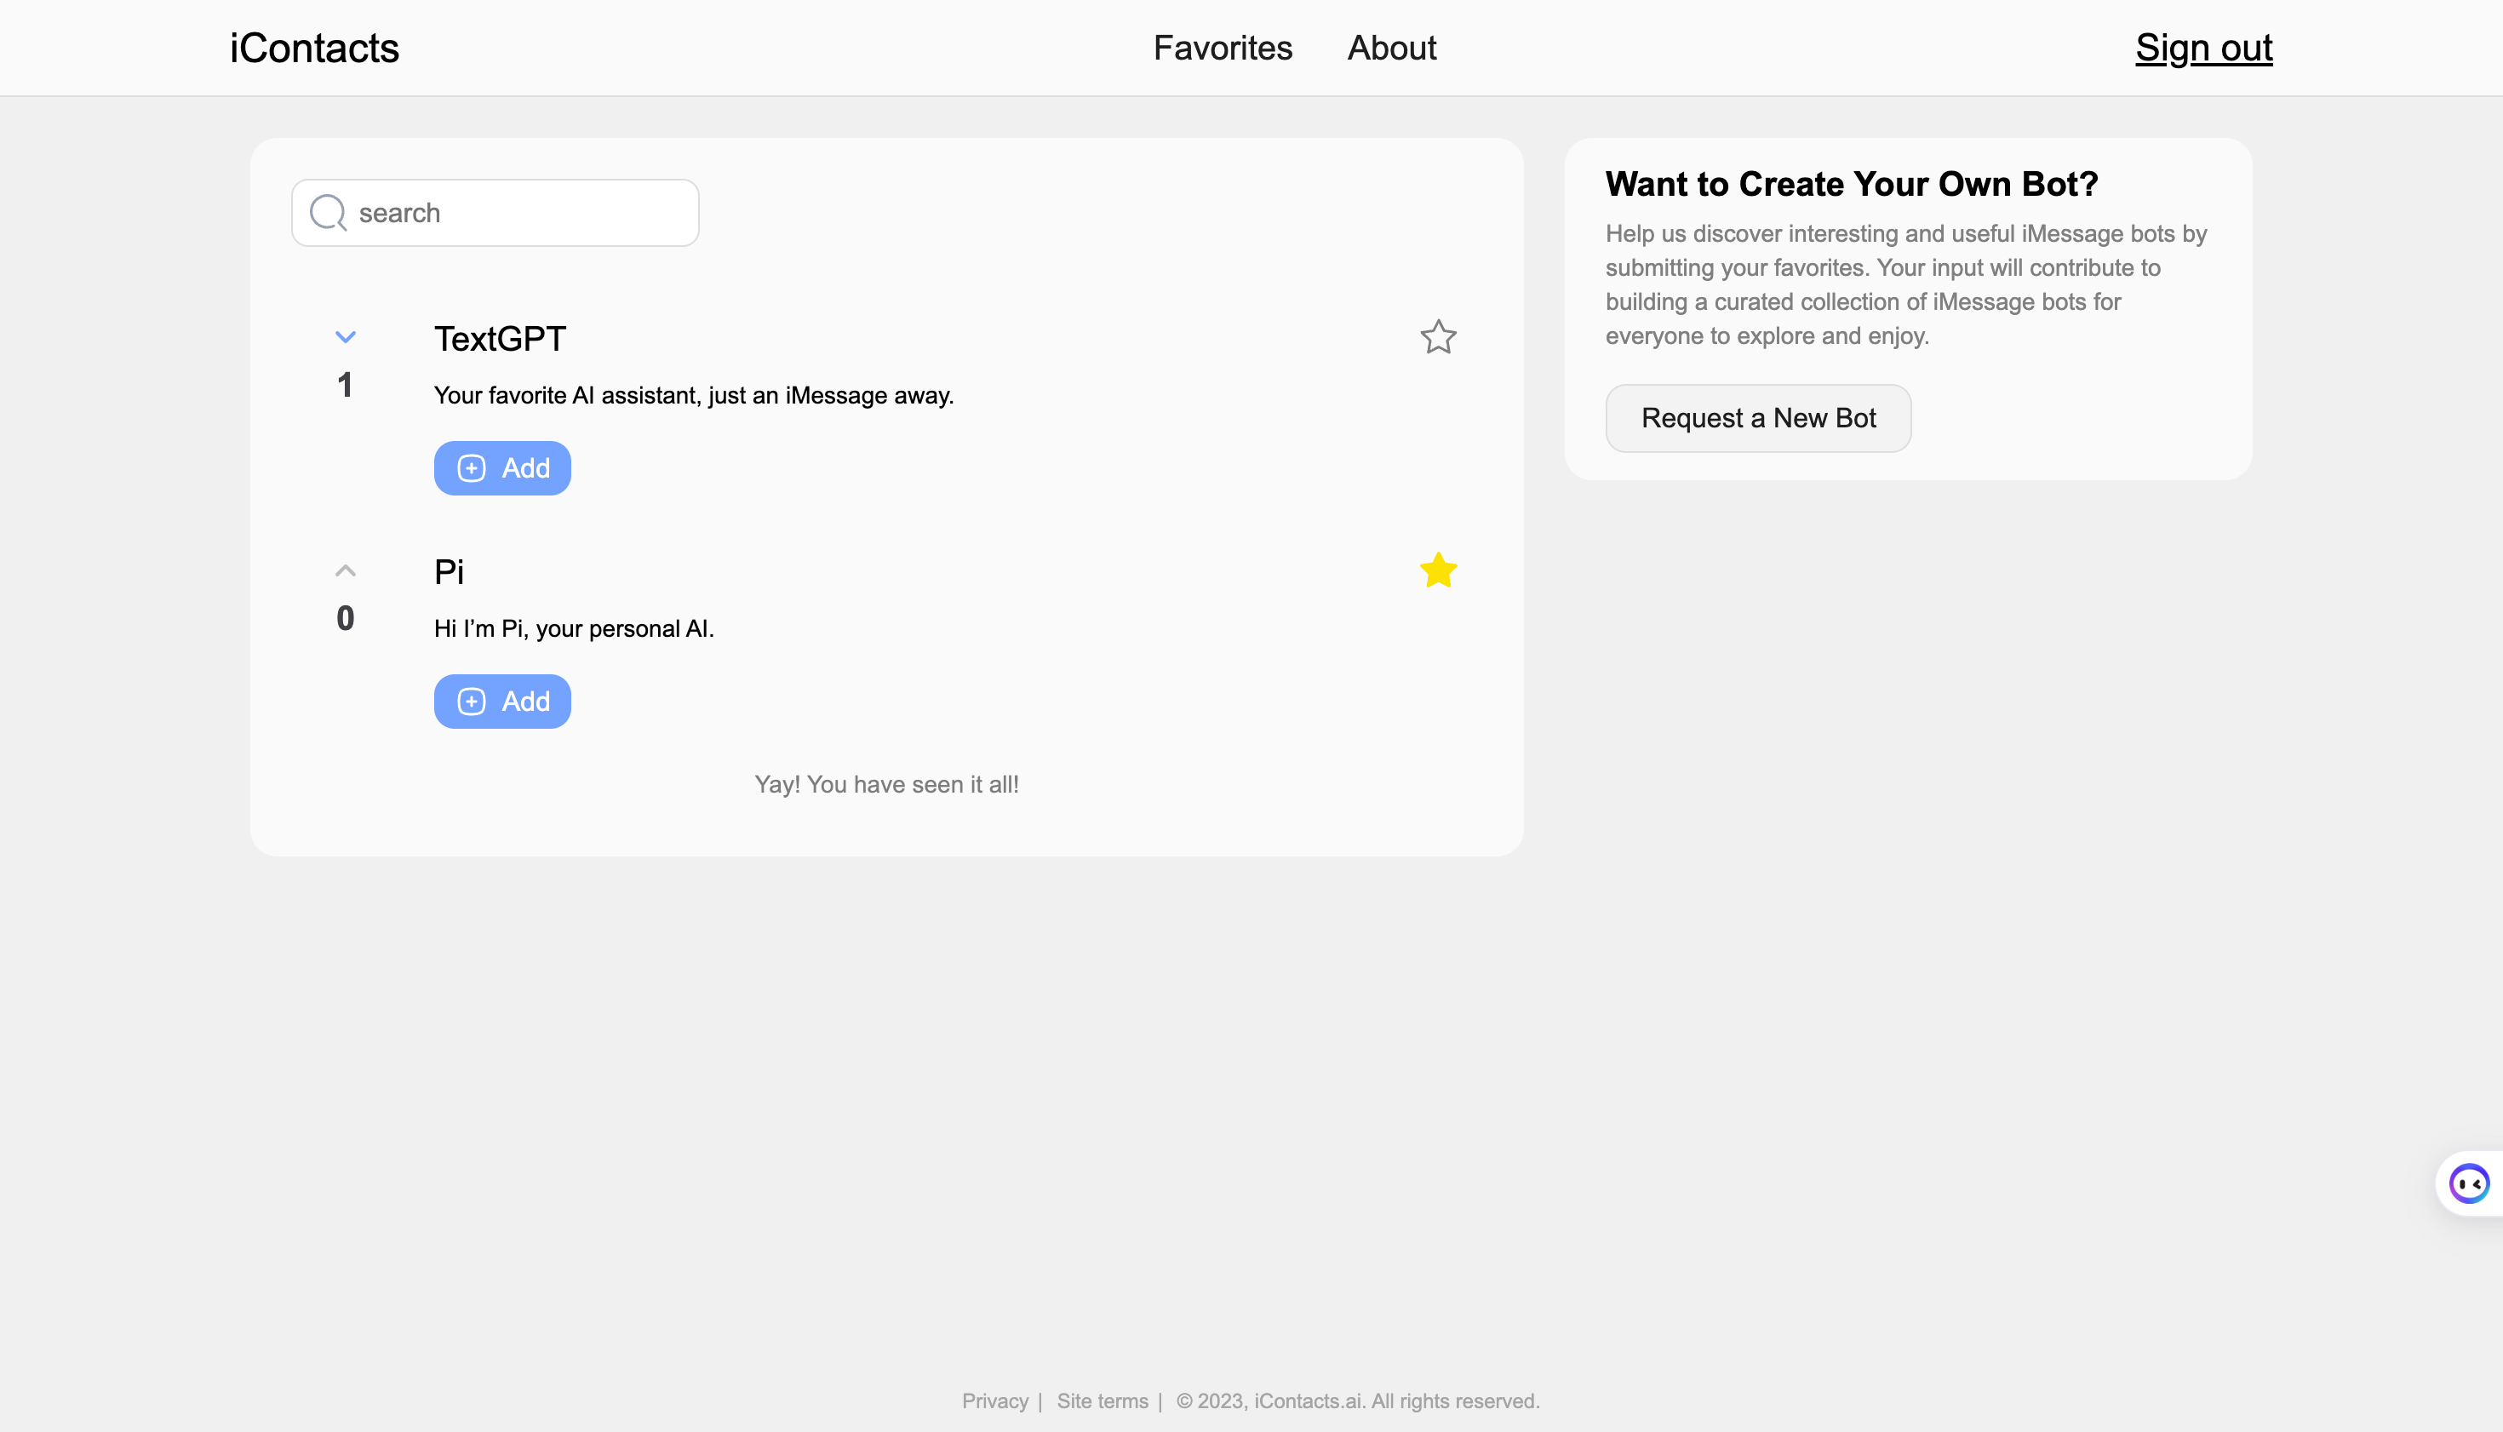
Task: Favorite TextGPT with its outline star
Action: (1438, 337)
